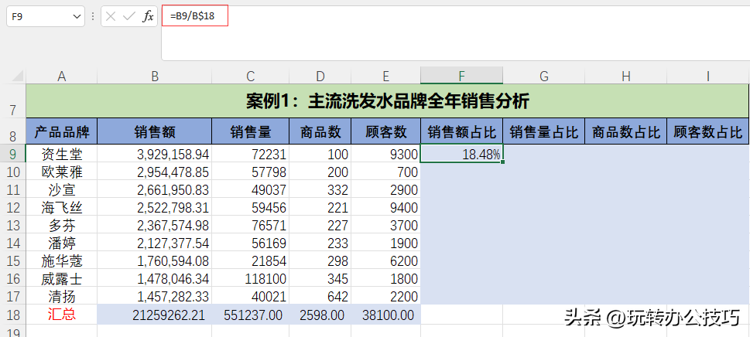
Task: Click the 潘婷 brand cell
Action: click(x=62, y=243)
